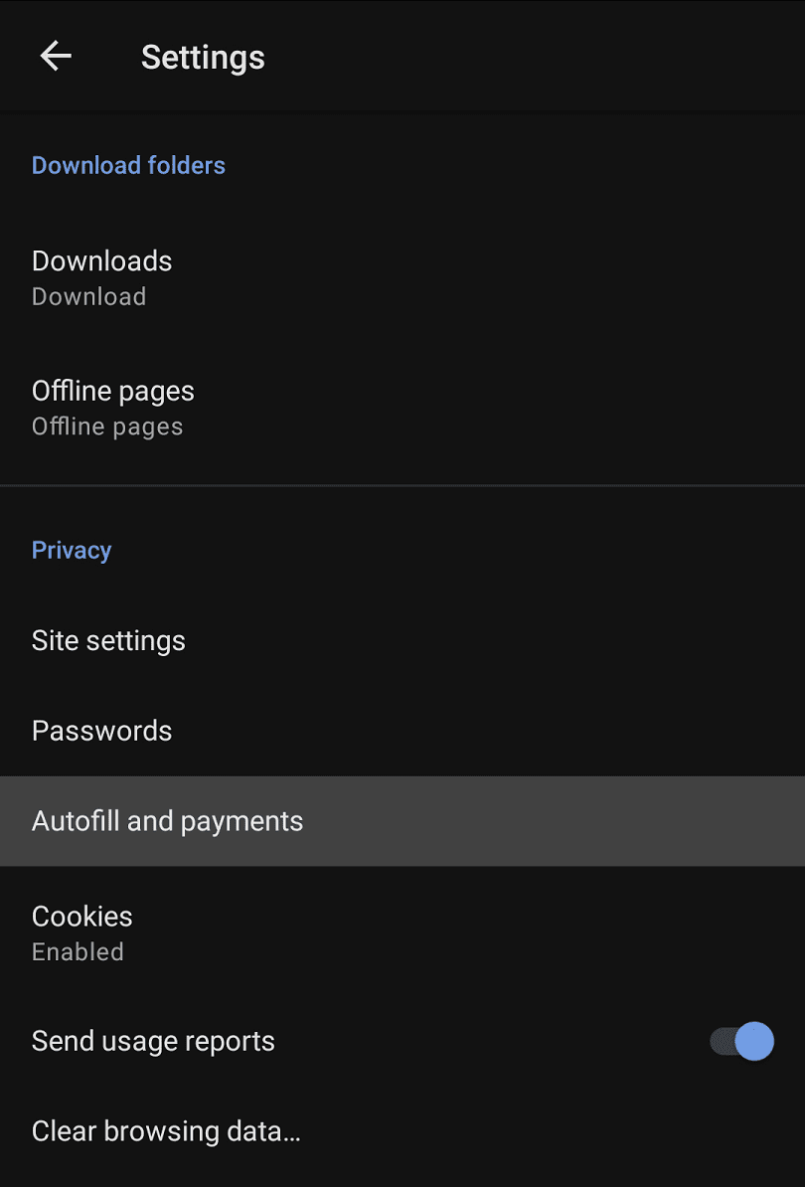Select the highlighted Autofill and payments item
This screenshot has height=1187, width=805.
coord(402,820)
